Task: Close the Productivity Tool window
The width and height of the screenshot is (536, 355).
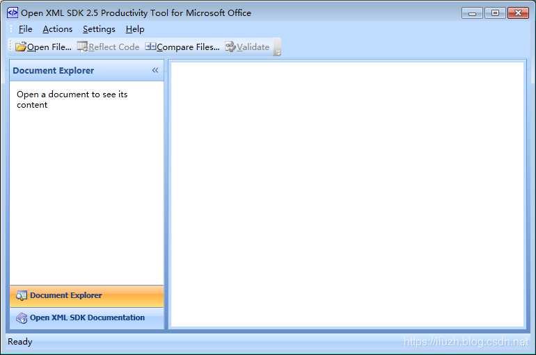Action: coord(518,13)
